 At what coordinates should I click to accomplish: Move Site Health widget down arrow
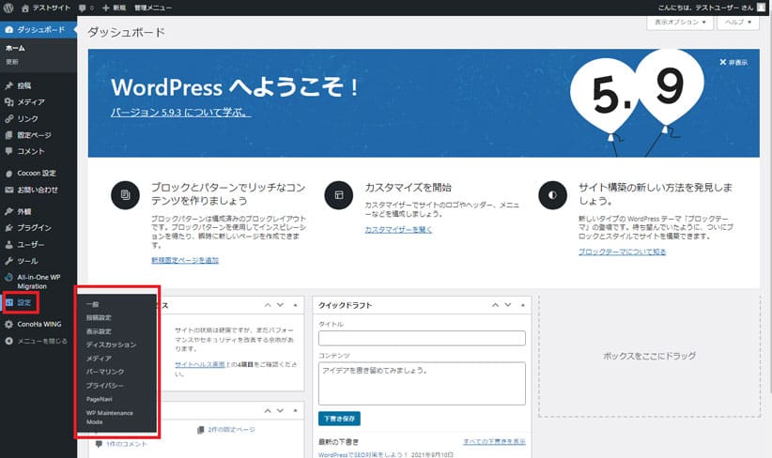coord(280,305)
